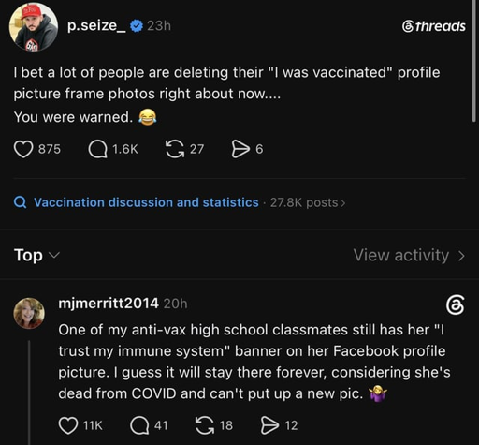
Task: Expand the Top sort dropdown
Action: click(x=36, y=255)
